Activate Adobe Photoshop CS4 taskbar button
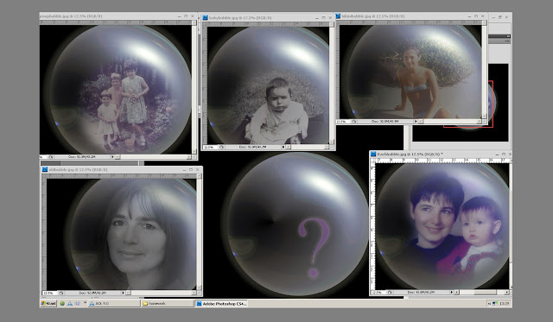This screenshot has height=322, width=553. coord(221,303)
